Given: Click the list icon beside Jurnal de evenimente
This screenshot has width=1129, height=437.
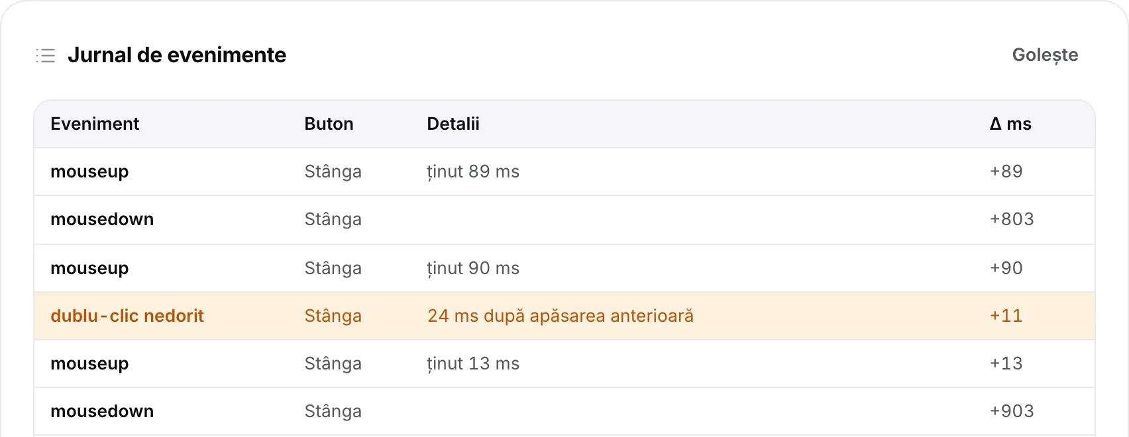Looking at the screenshot, I should [45, 55].
